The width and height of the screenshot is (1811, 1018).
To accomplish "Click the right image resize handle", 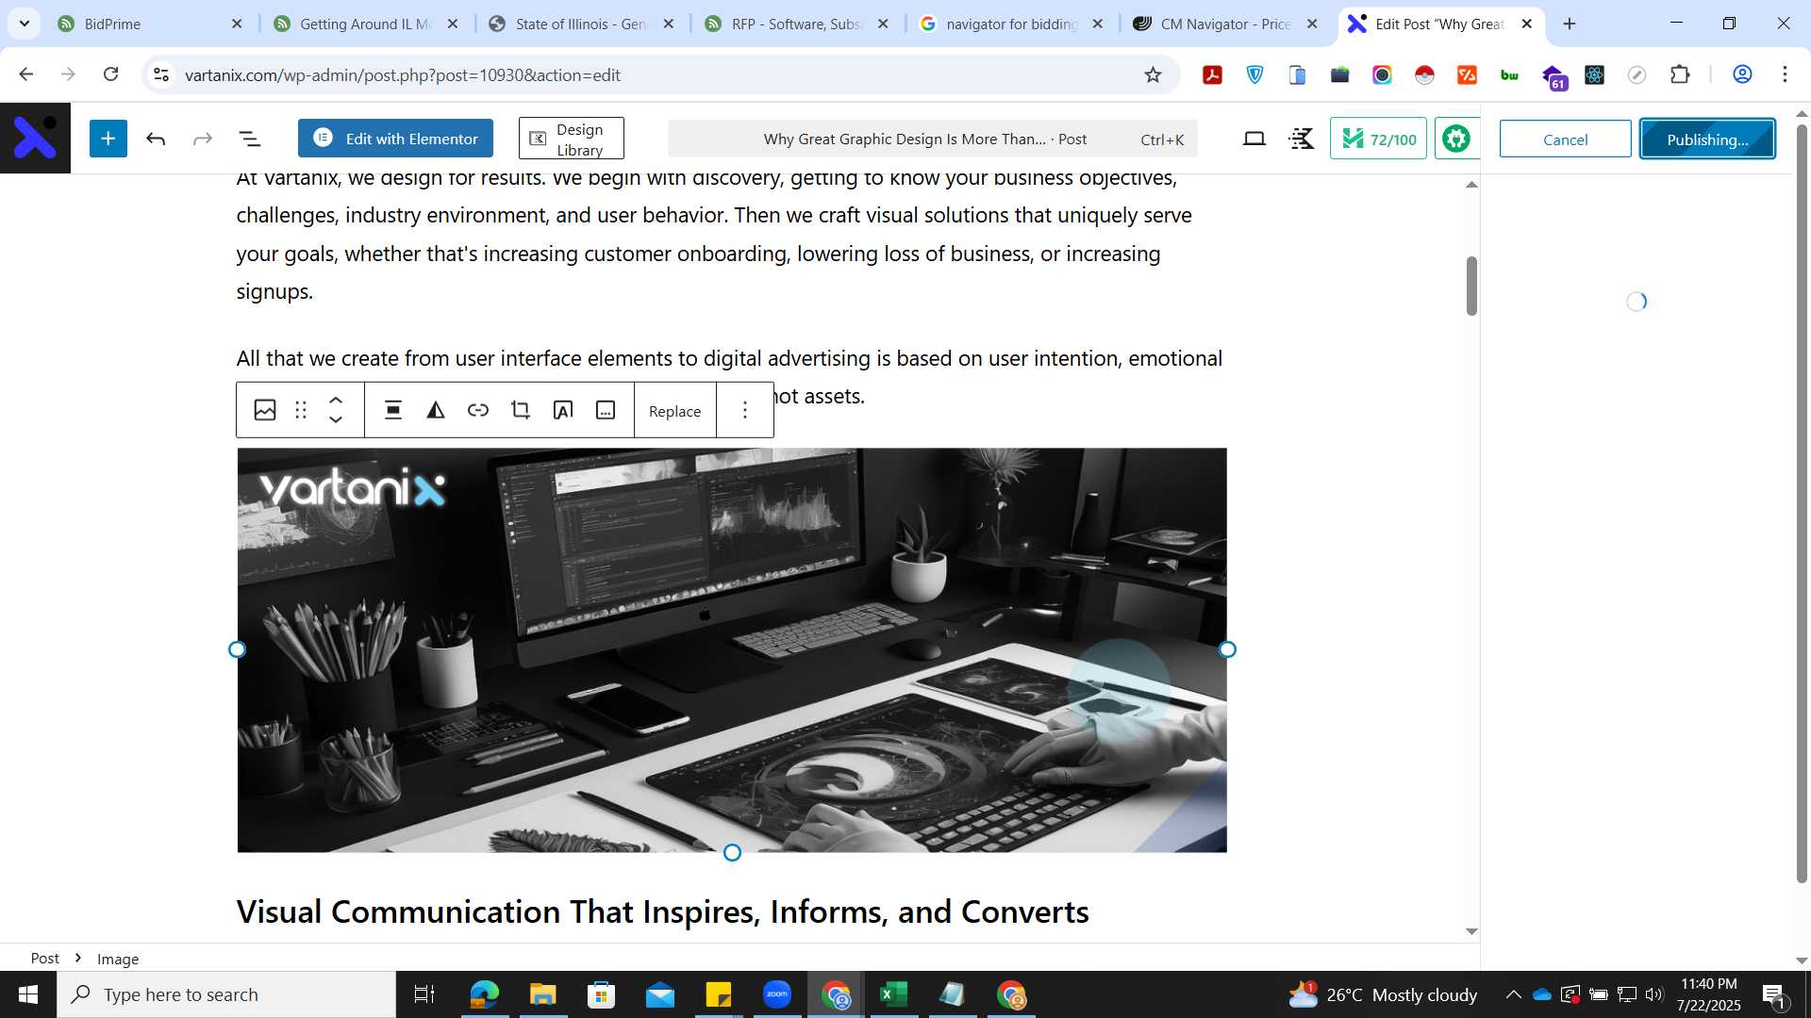I will point(1227,649).
